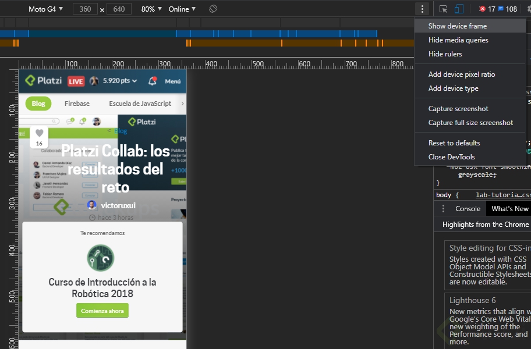531x349 pixels.
Task: Select the Escuela de JavaScript tab
Action: pyautogui.click(x=140, y=104)
